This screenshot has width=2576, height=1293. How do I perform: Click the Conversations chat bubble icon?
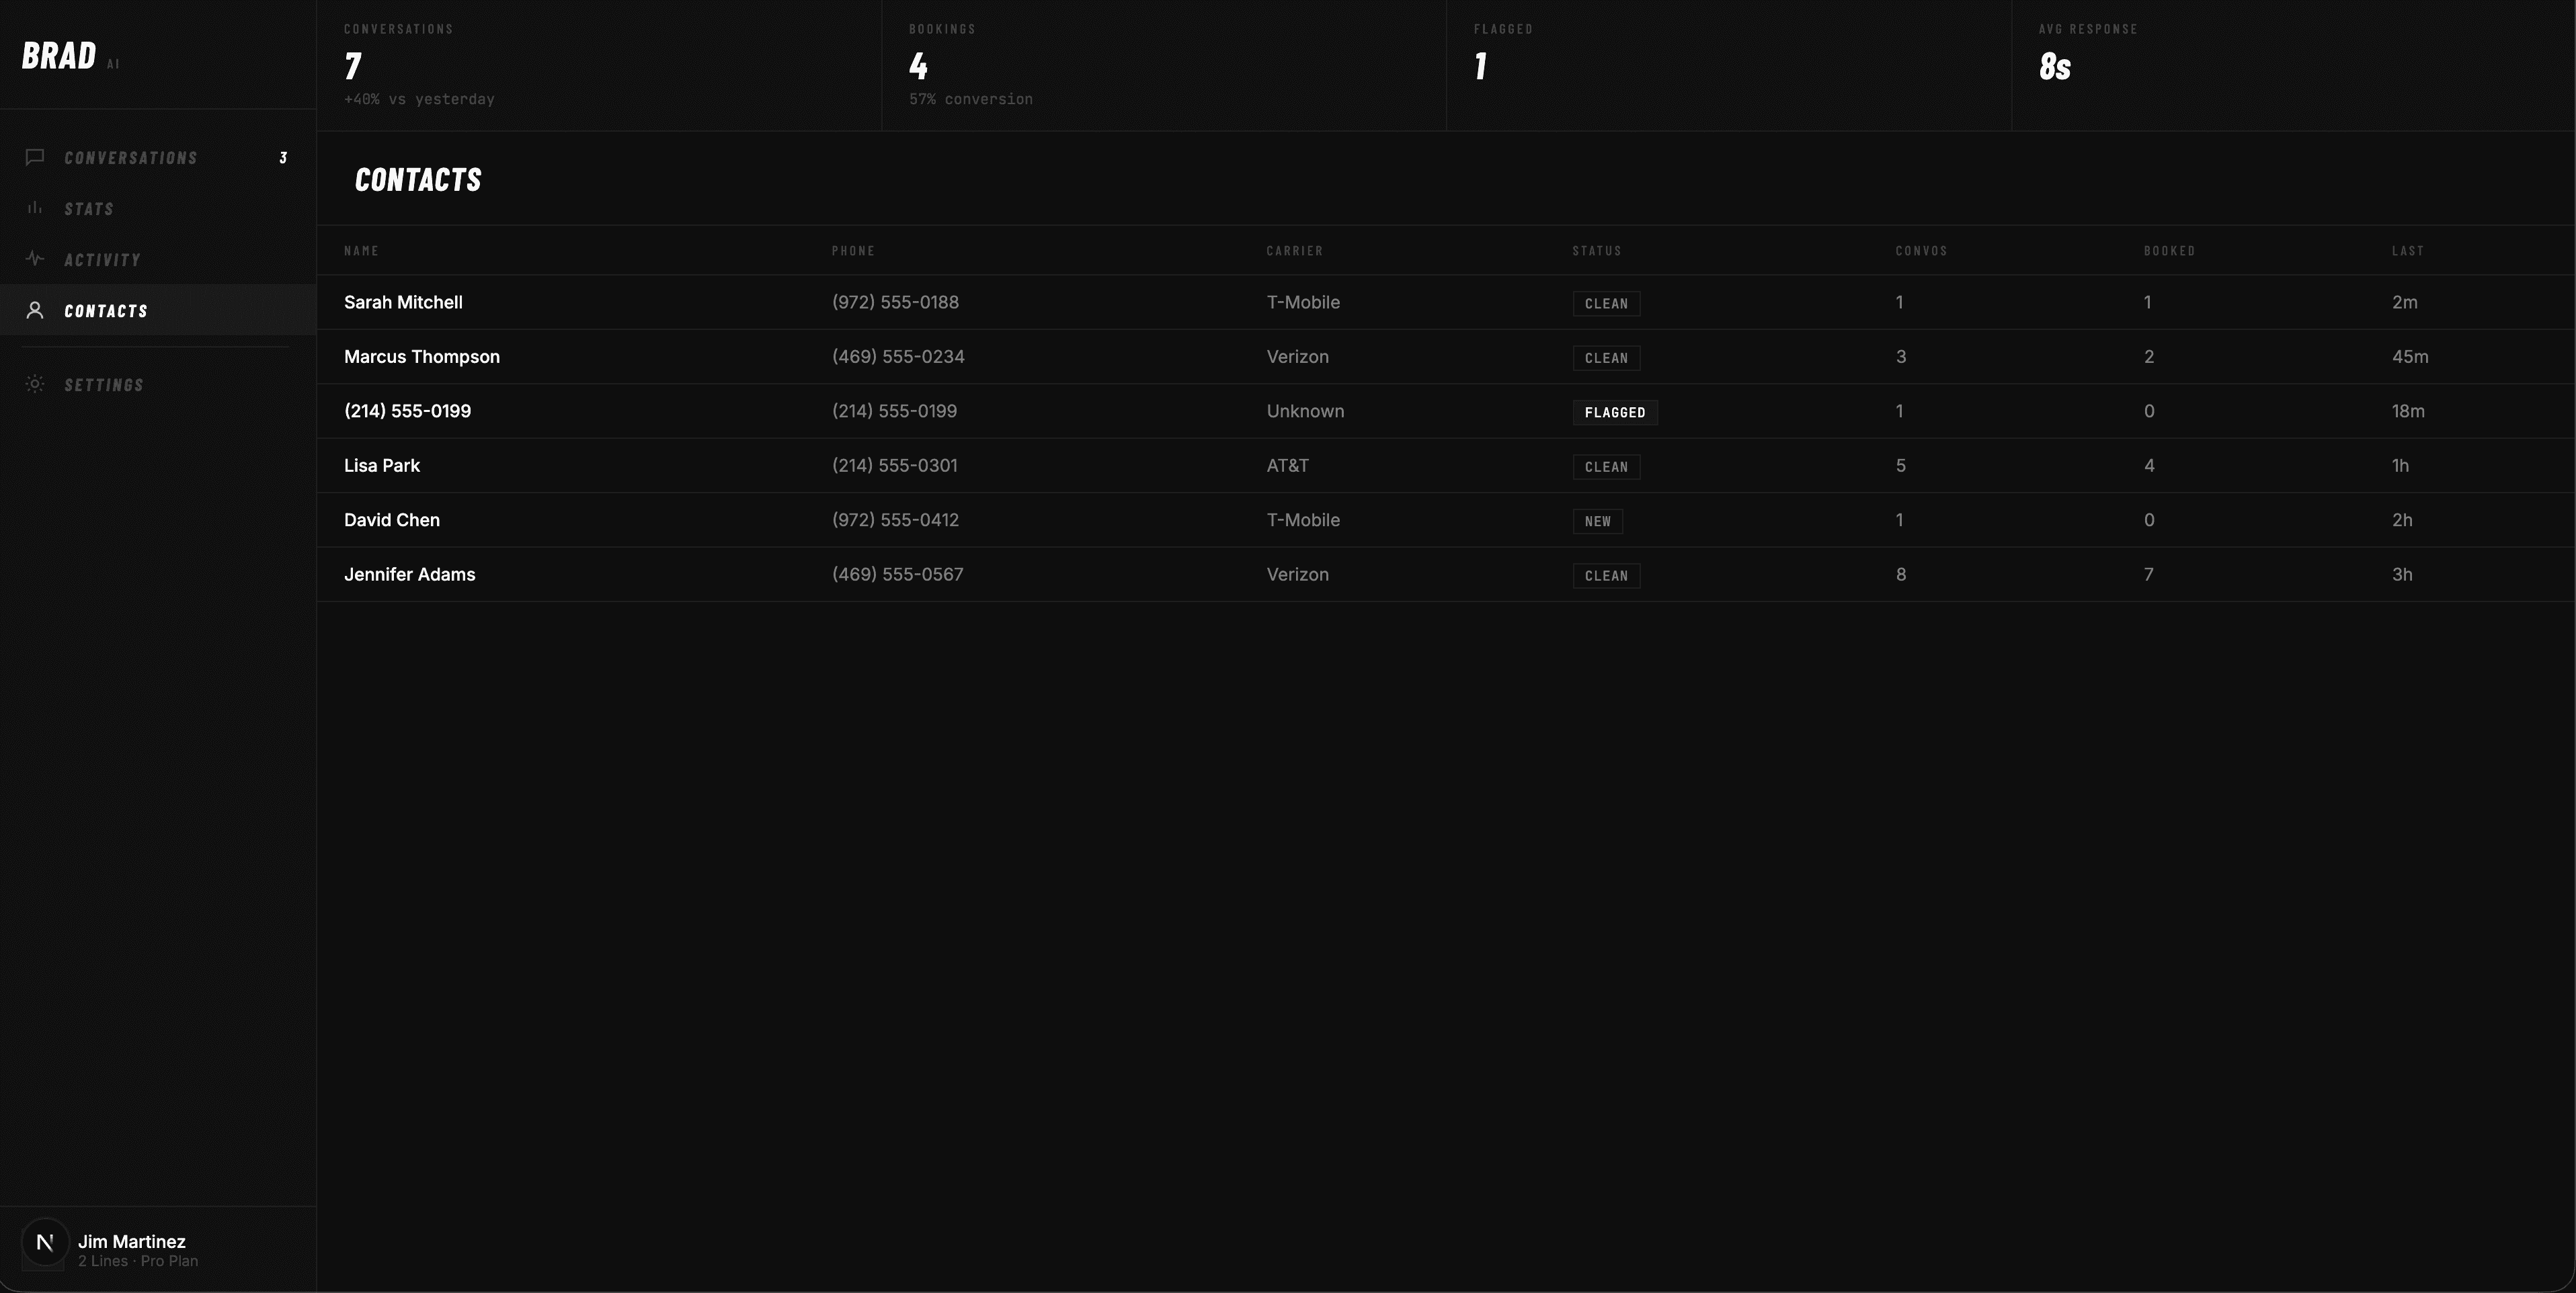click(35, 157)
